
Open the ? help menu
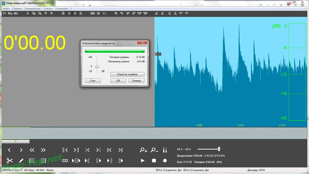click(71, 8)
